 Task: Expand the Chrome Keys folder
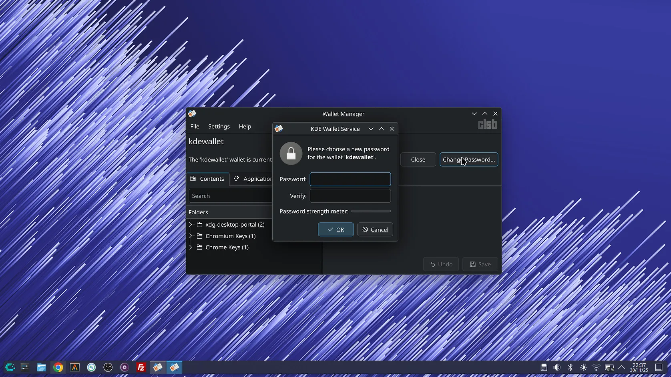191,247
